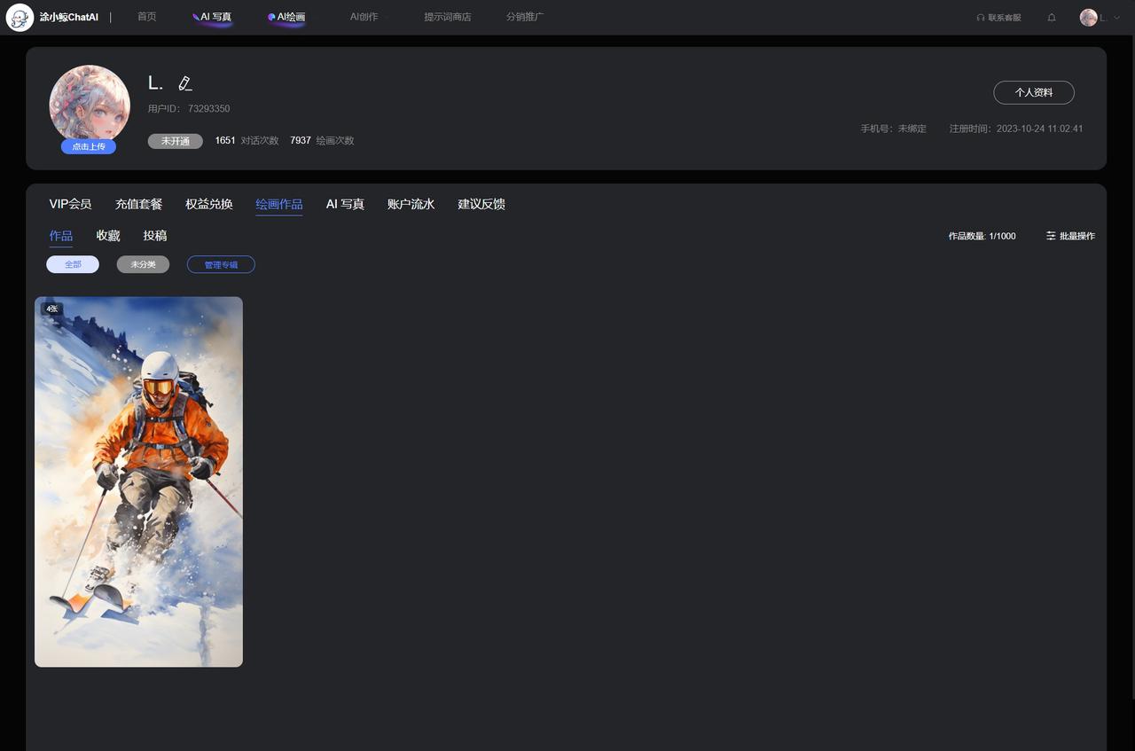Open AI绘画 in top navigation
1135x751 pixels.
(286, 17)
